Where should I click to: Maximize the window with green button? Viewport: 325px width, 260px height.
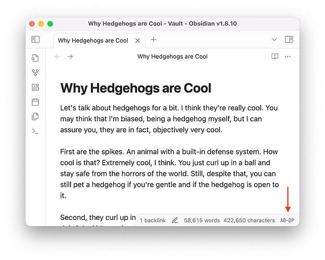[x=50, y=24]
